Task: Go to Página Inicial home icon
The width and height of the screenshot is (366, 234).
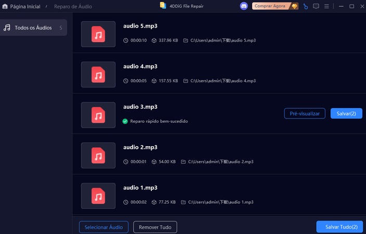Action: tap(5, 7)
